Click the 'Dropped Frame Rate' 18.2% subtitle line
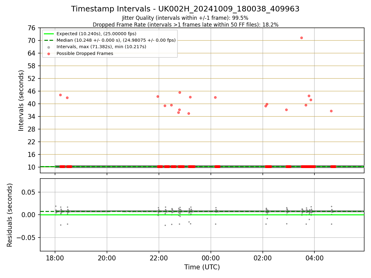 pyautogui.click(x=185, y=25)
